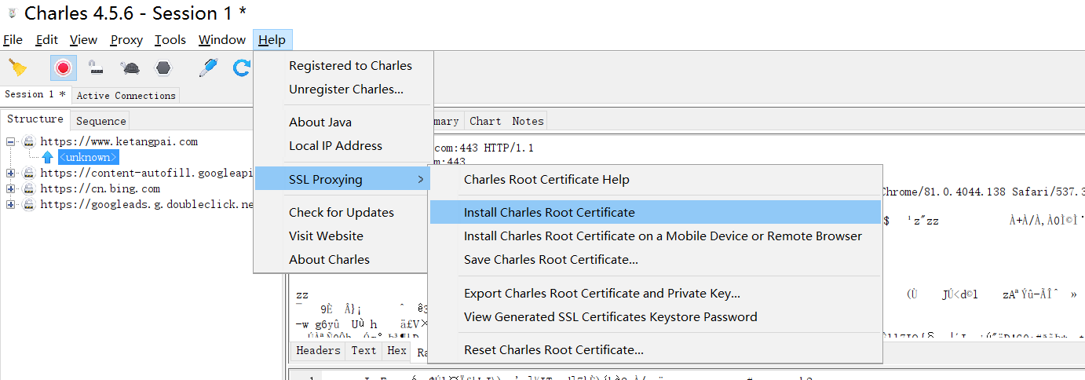Image resolution: width=1085 pixels, height=380 pixels.
Task: Expand the googleads.g.doubleclick.net node
Action: 10,205
